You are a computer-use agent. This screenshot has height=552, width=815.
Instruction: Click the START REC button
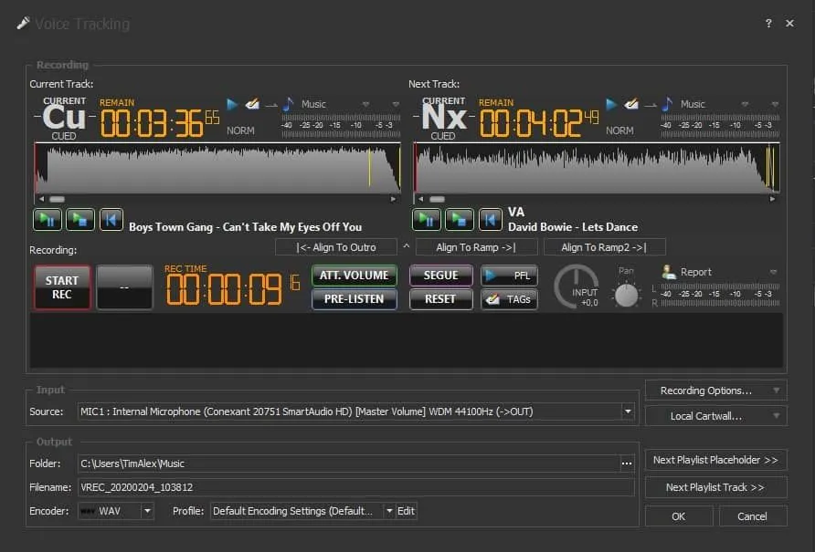62,287
